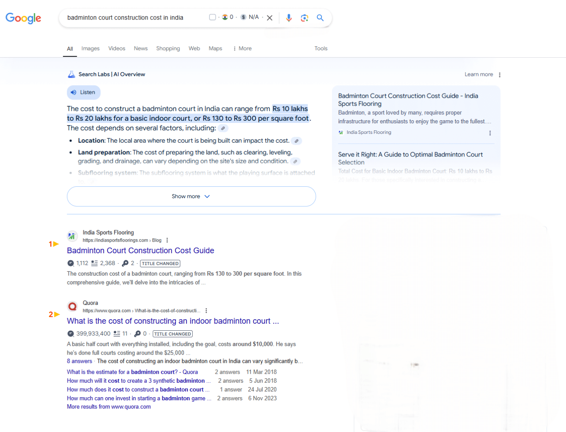The image size is (566, 432).
Task: Clear the search query with the X icon
Action: click(x=270, y=18)
